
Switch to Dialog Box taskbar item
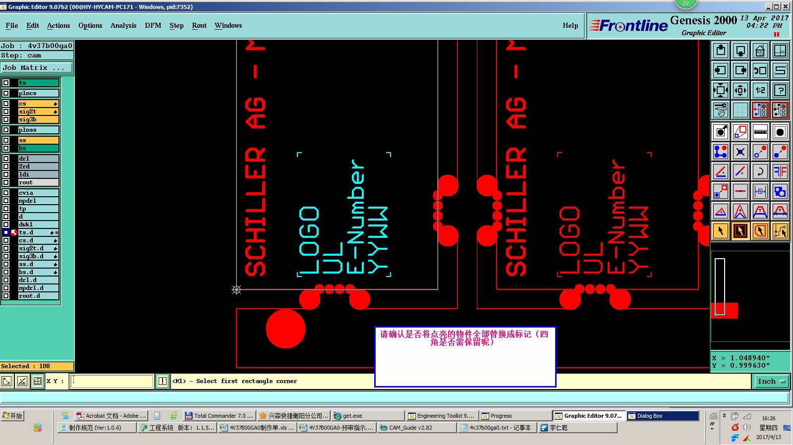click(663, 416)
